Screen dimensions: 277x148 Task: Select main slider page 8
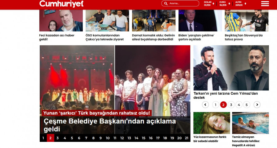point(93,138)
